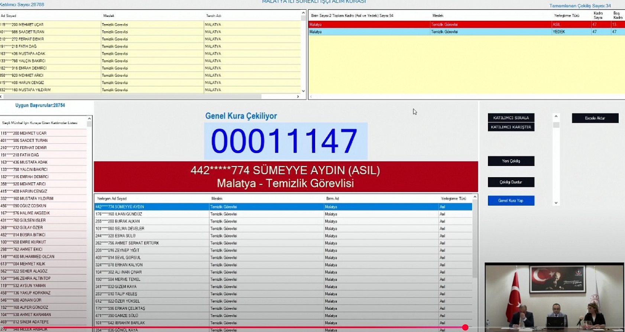Click the Katılımcı Sırala button

tap(511, 118)
